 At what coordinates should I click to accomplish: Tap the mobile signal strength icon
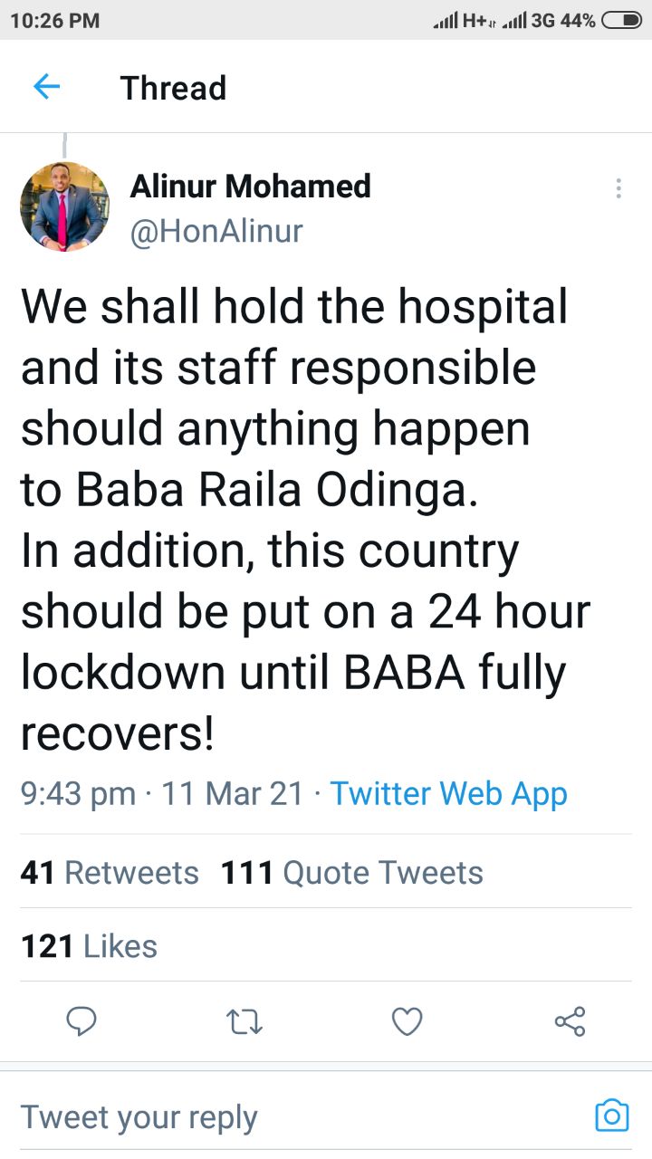coord(446,20)
